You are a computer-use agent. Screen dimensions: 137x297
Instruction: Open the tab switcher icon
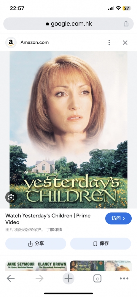point(98,279)
